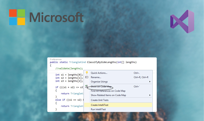
Task: Click the Visual Studio purple logo
Action: [x=182, y=22]
